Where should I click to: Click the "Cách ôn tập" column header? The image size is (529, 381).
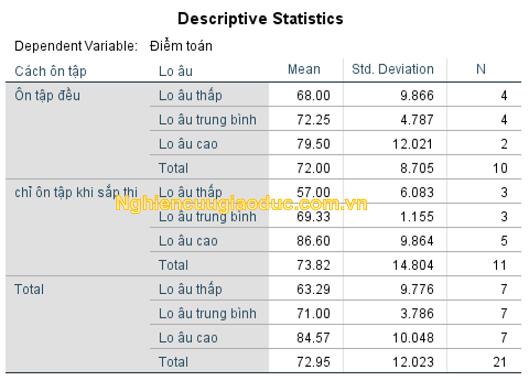pyautogui.click(x=50, y=71)
